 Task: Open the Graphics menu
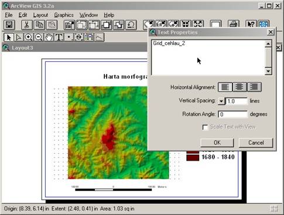(x=64, y=15)
